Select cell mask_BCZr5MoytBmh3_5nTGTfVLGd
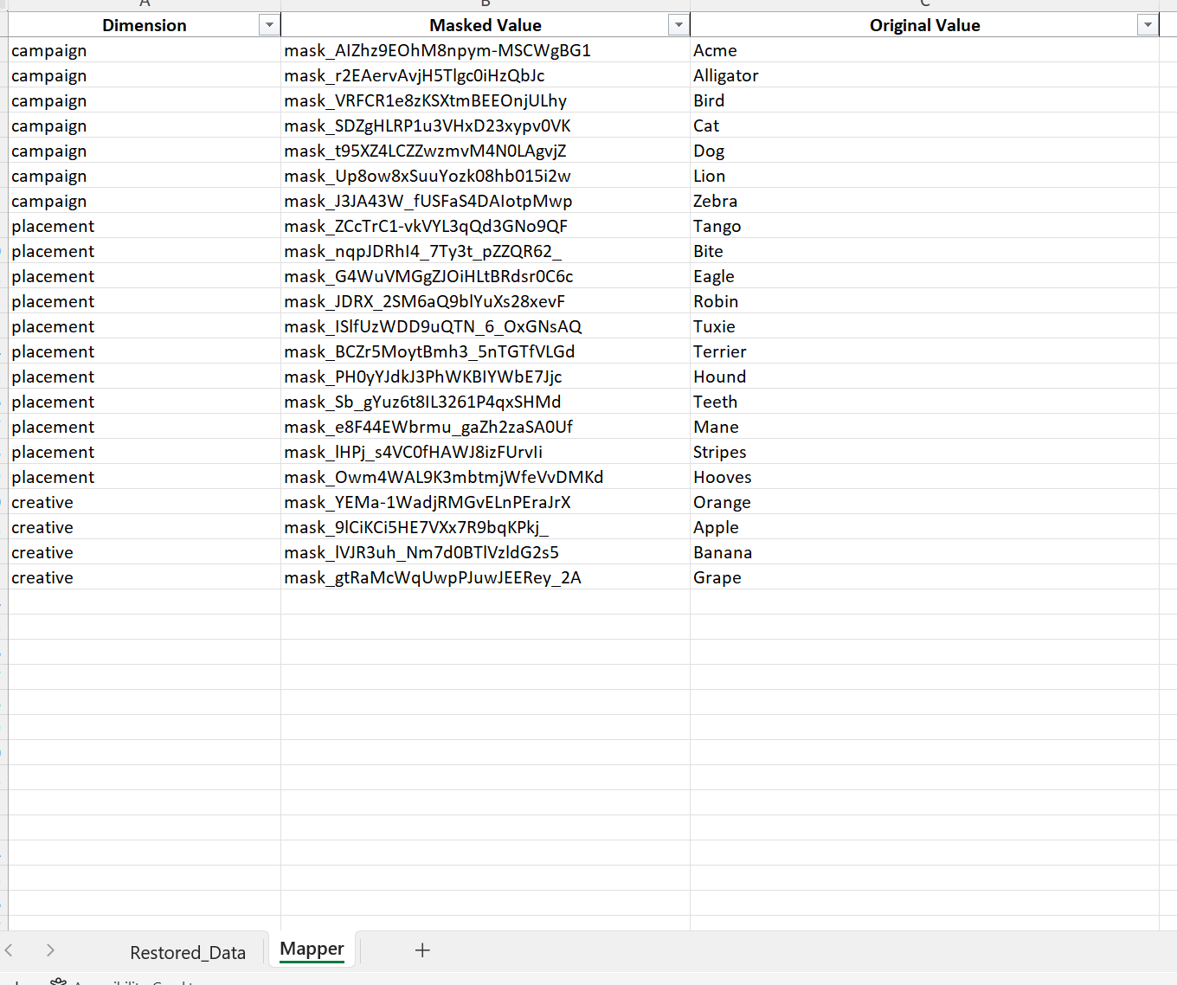The width and height of the screenshot is (1177, 985). pos(486,351)
